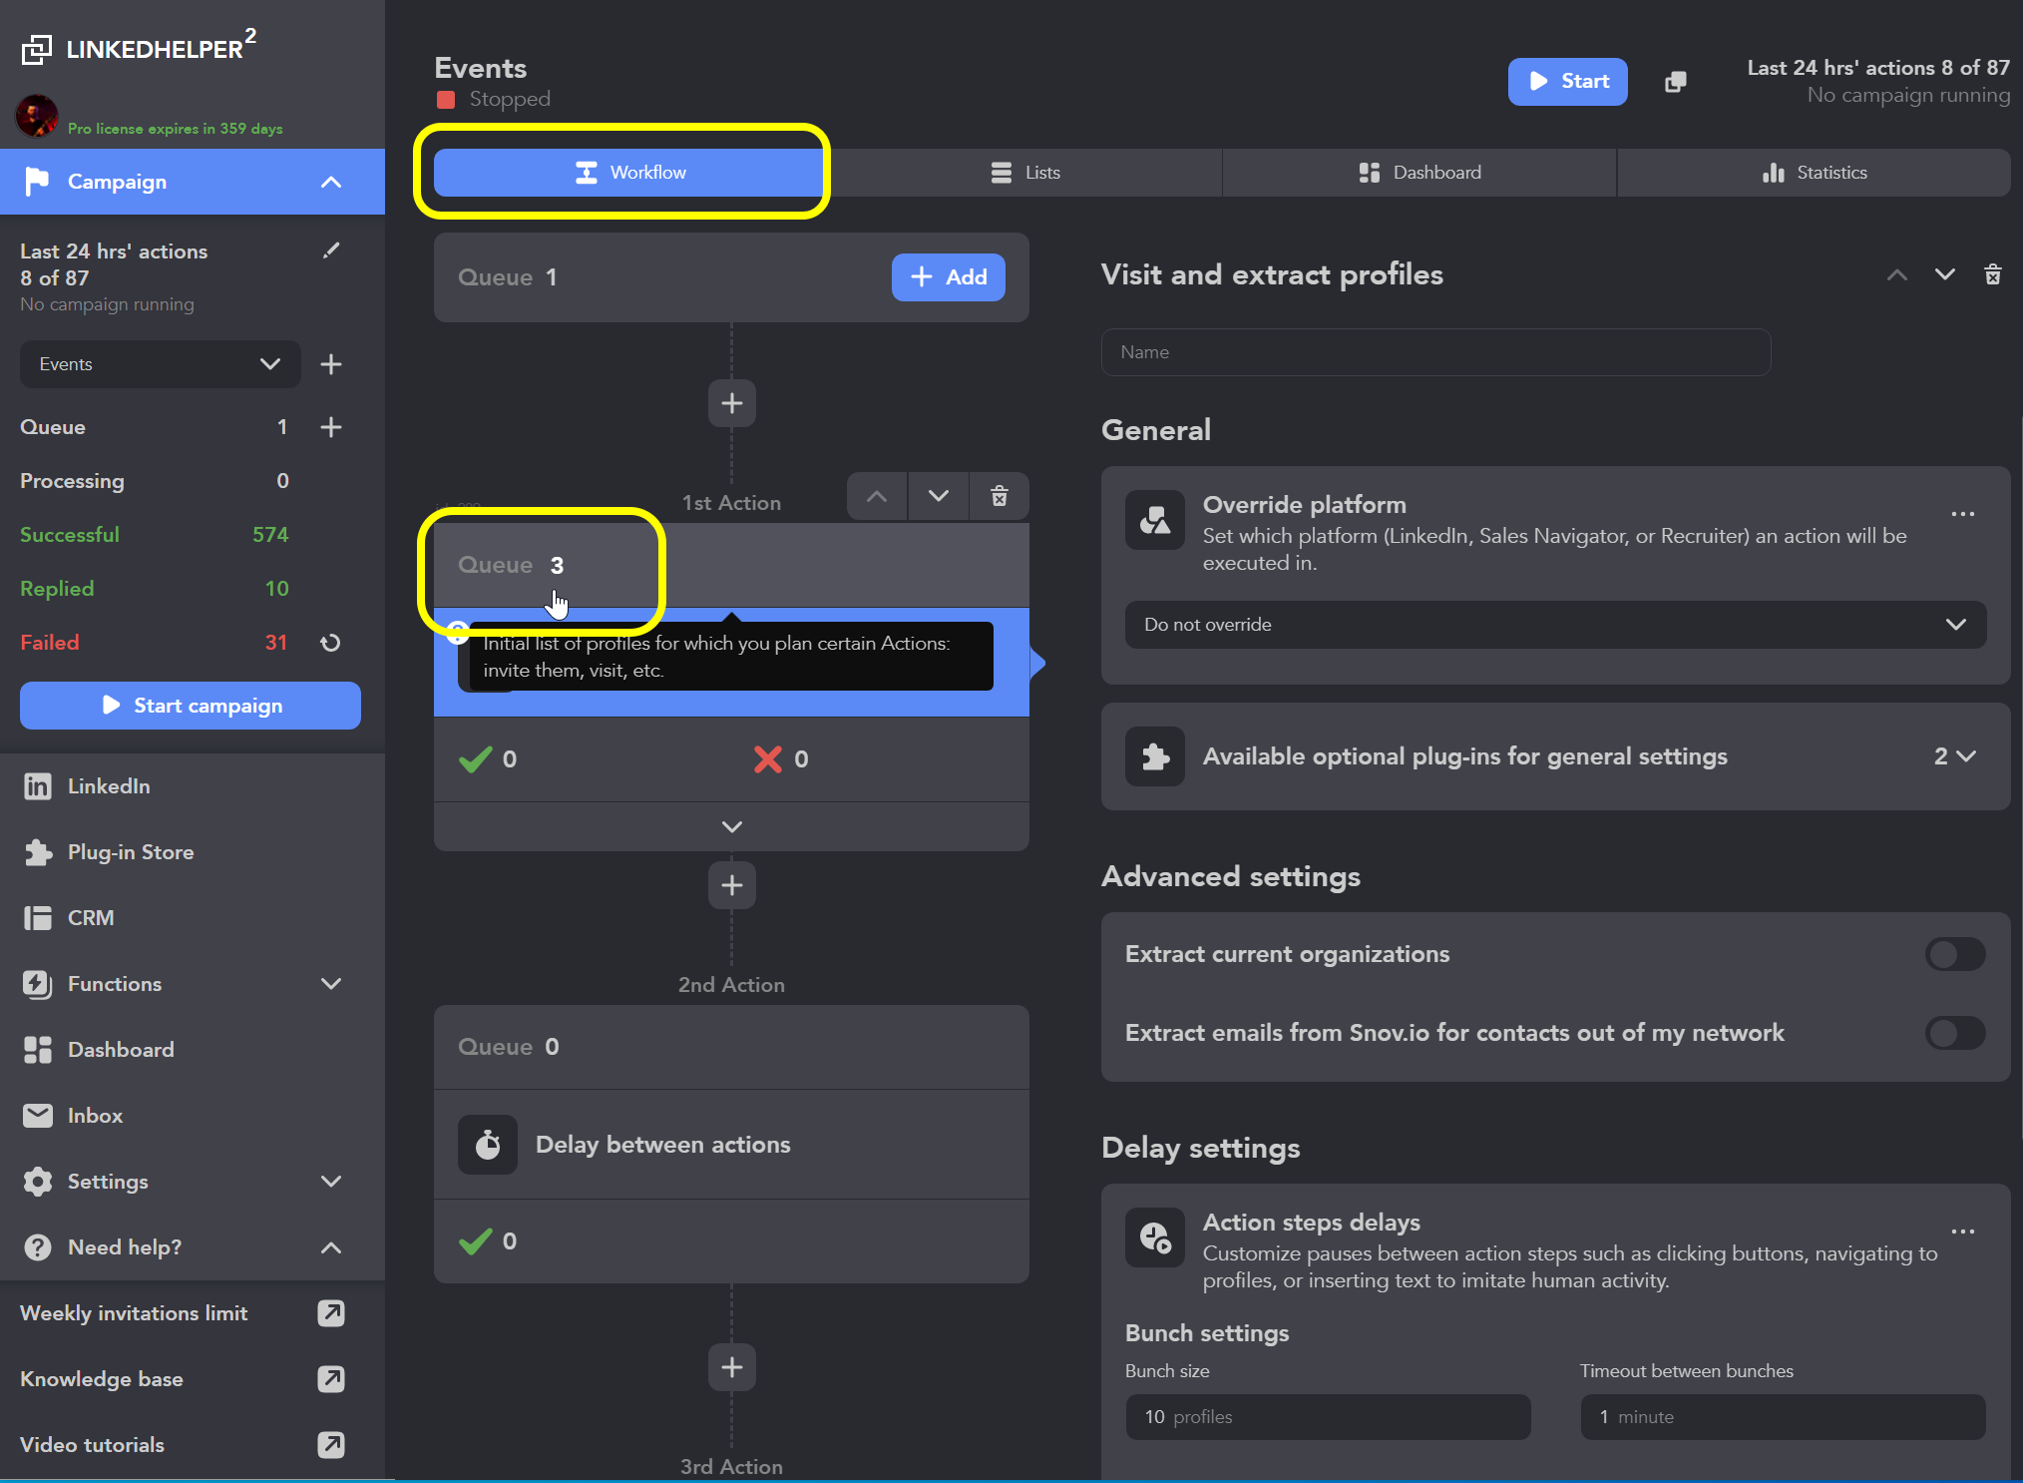Open Video tutorials link
This screenshot has height=1483, width=2023.
click(x=331, y=1445)
